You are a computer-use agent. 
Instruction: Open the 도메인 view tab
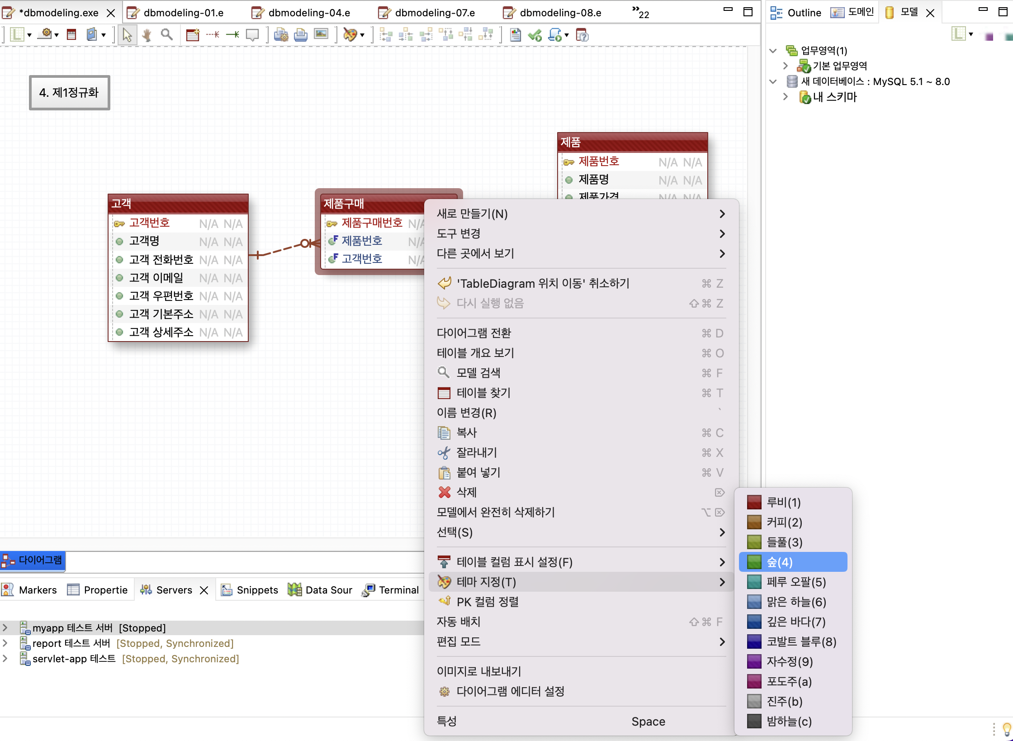(x=853, y=12)
